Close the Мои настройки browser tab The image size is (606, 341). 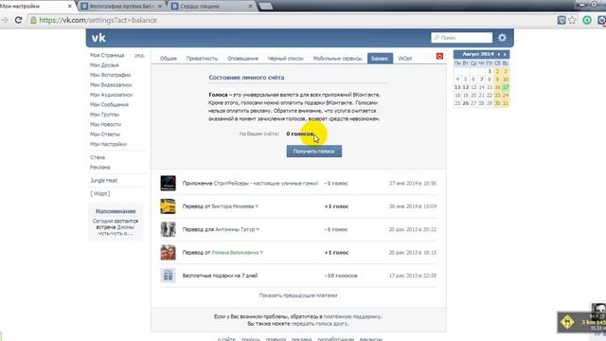[70, 7]
